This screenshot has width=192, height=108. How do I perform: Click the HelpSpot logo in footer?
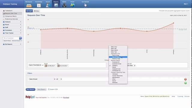(30, 97)
